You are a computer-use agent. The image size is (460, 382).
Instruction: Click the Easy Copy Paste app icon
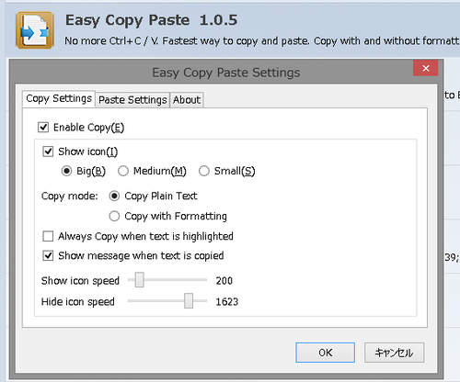35,30
